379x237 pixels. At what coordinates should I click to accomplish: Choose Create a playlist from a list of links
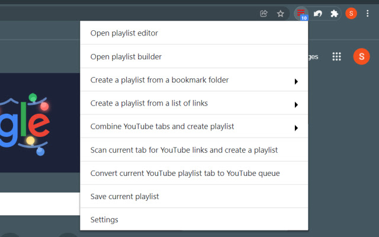pos(194,103)
